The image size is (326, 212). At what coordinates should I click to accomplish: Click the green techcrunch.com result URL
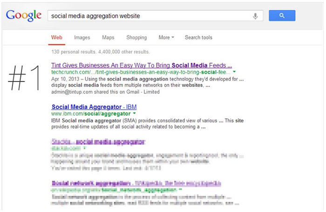[140, 72]
